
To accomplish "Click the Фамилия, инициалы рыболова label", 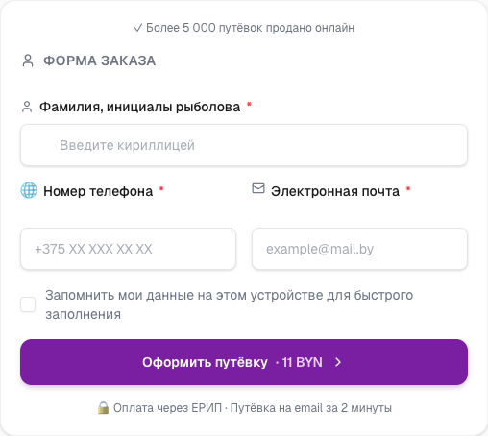I will (139, 107).
